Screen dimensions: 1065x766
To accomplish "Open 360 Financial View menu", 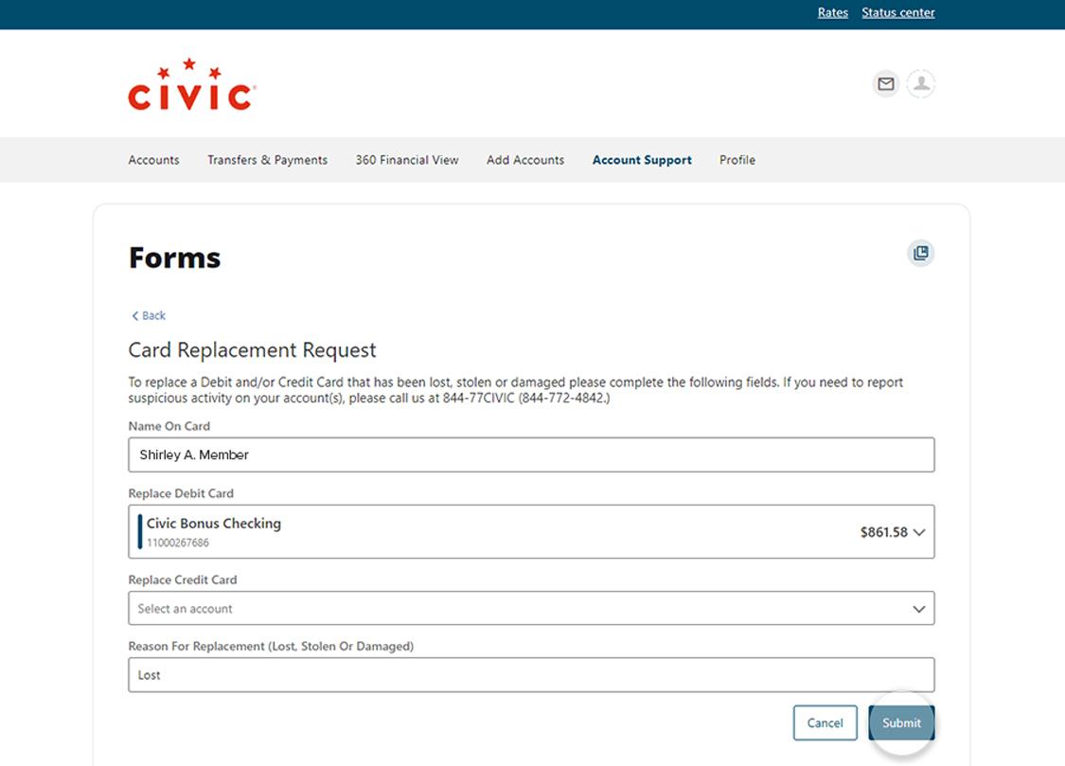I will (x=407, y=160).
